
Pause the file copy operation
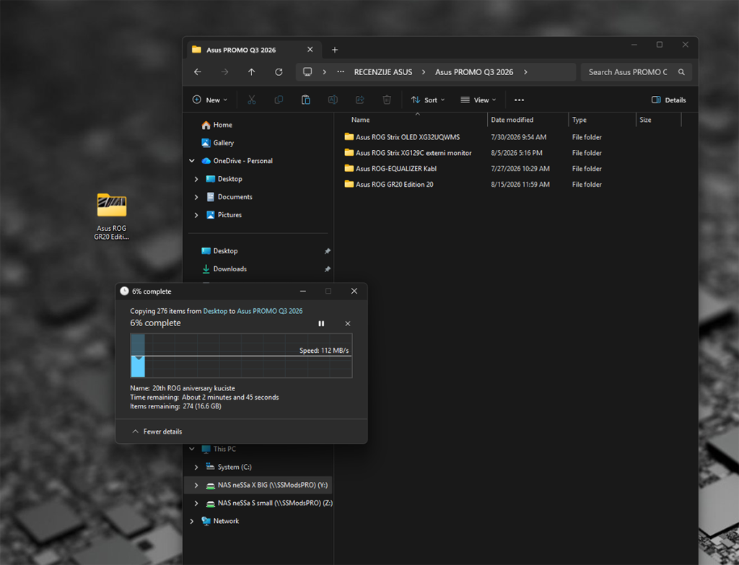[321, 324]
